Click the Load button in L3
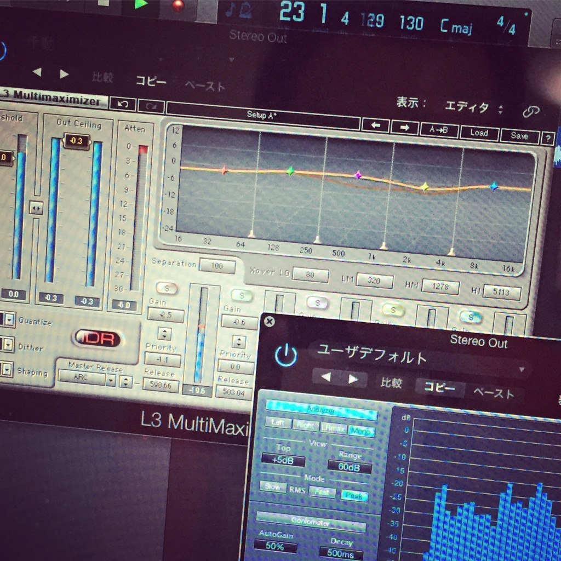This screenshot has width=561, height=561. click(479, 133)
